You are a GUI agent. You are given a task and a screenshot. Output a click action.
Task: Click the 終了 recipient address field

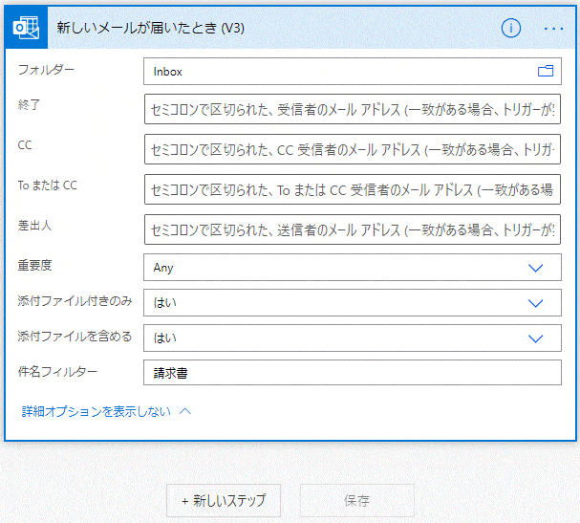(352, 111)
